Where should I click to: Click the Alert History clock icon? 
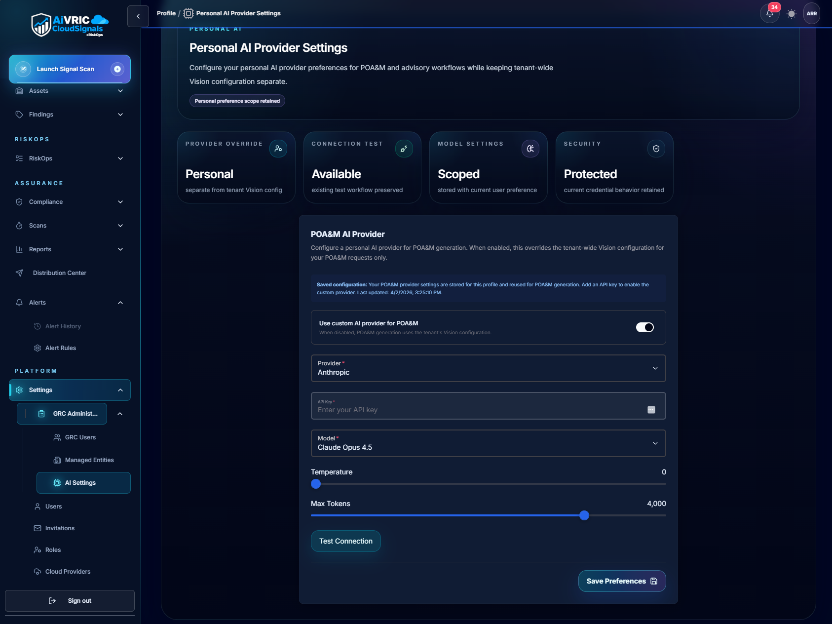click(38, 326)
